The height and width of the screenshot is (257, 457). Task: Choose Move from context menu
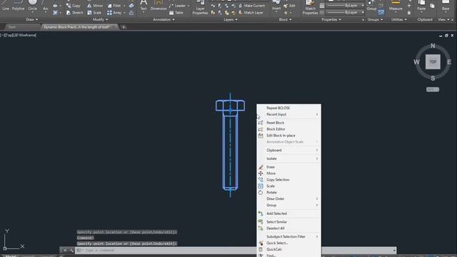288,173
